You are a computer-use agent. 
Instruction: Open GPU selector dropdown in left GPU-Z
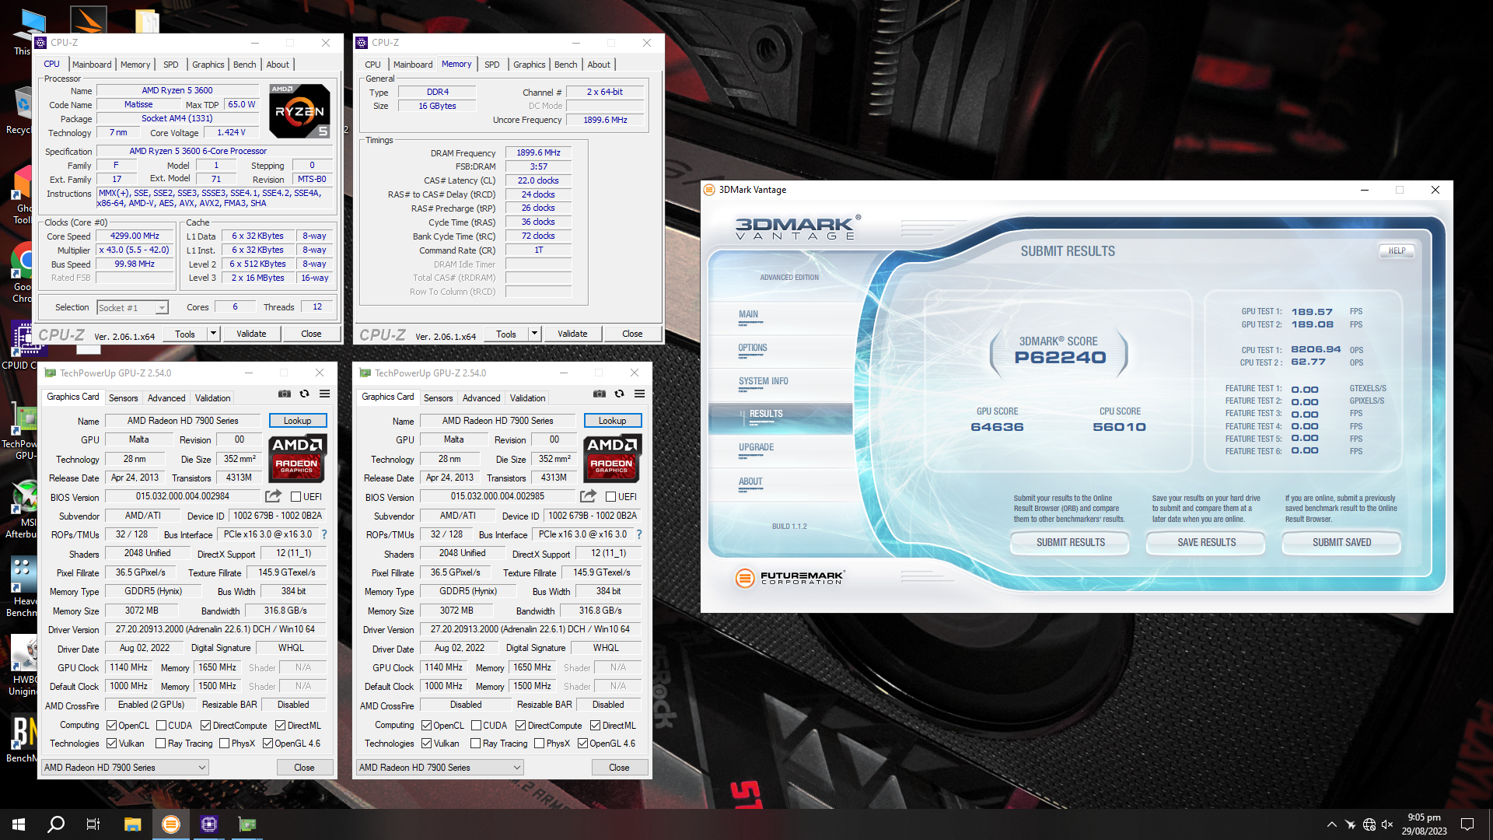(125, 768)
